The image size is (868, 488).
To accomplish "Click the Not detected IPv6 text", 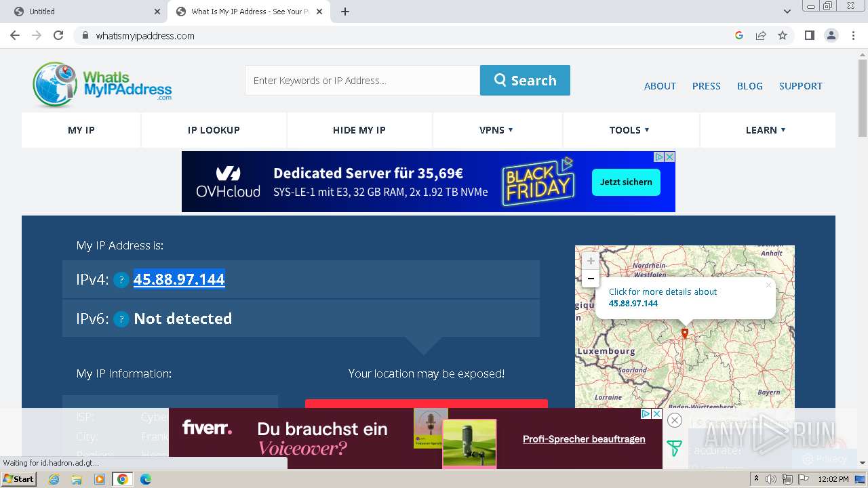I will pos(182,319).
